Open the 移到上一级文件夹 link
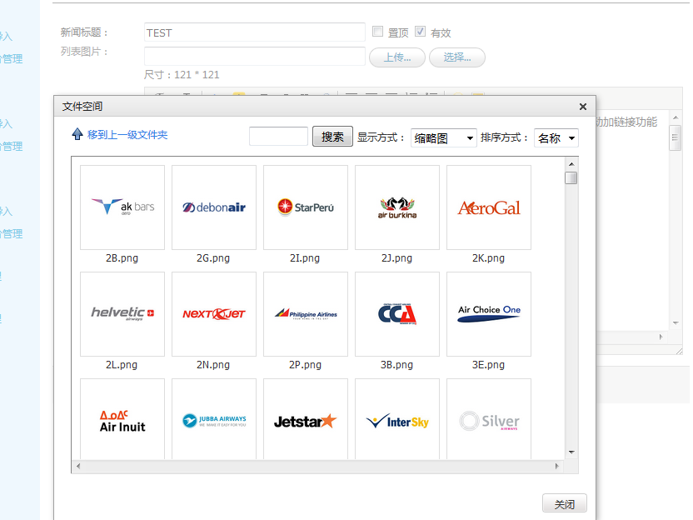Screen dimensions: 693x520 pyautogui.click(x=127, y=135)
